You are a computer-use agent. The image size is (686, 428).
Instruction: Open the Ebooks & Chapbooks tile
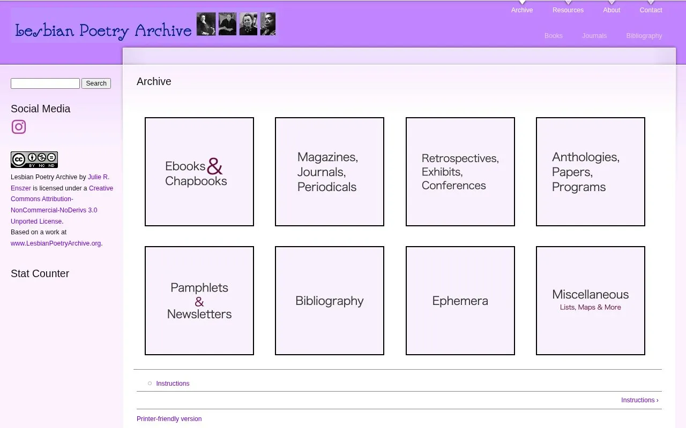click(x=199, y=172)
